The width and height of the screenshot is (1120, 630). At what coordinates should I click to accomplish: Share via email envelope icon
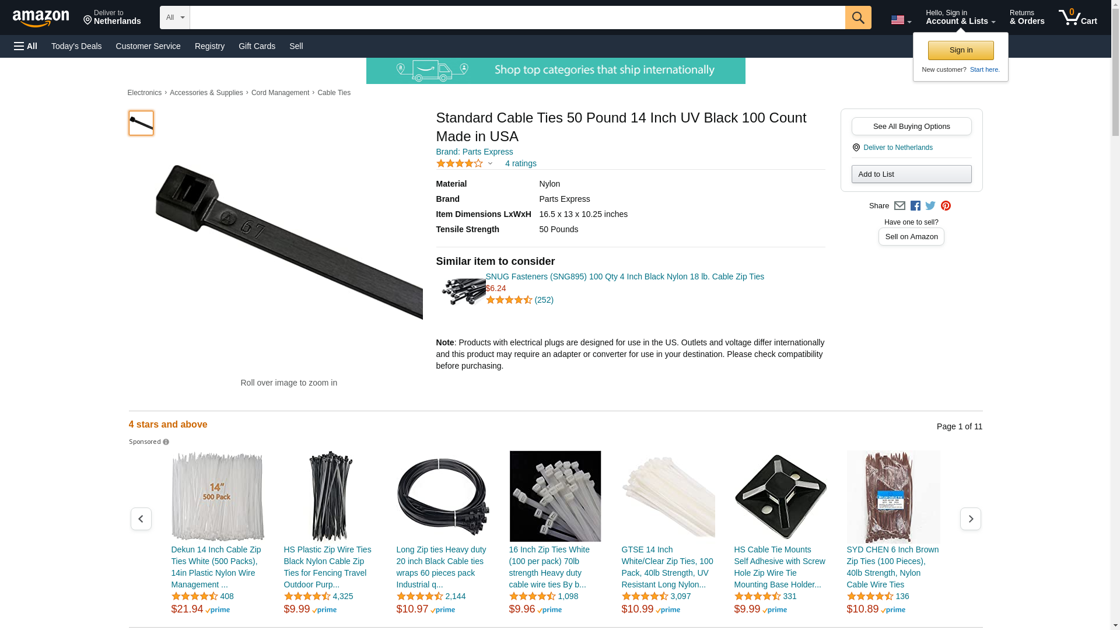900,205
